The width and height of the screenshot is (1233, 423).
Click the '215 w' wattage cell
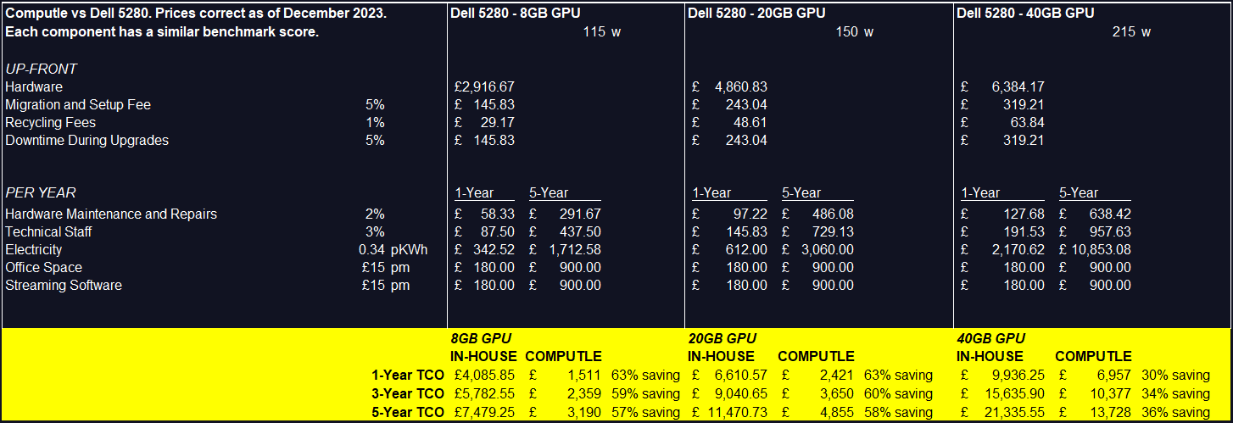1132,32
